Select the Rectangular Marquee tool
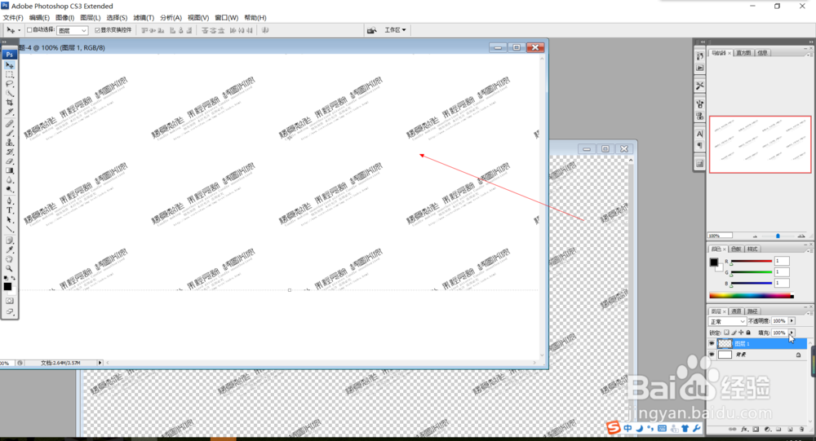 (9, 74)
